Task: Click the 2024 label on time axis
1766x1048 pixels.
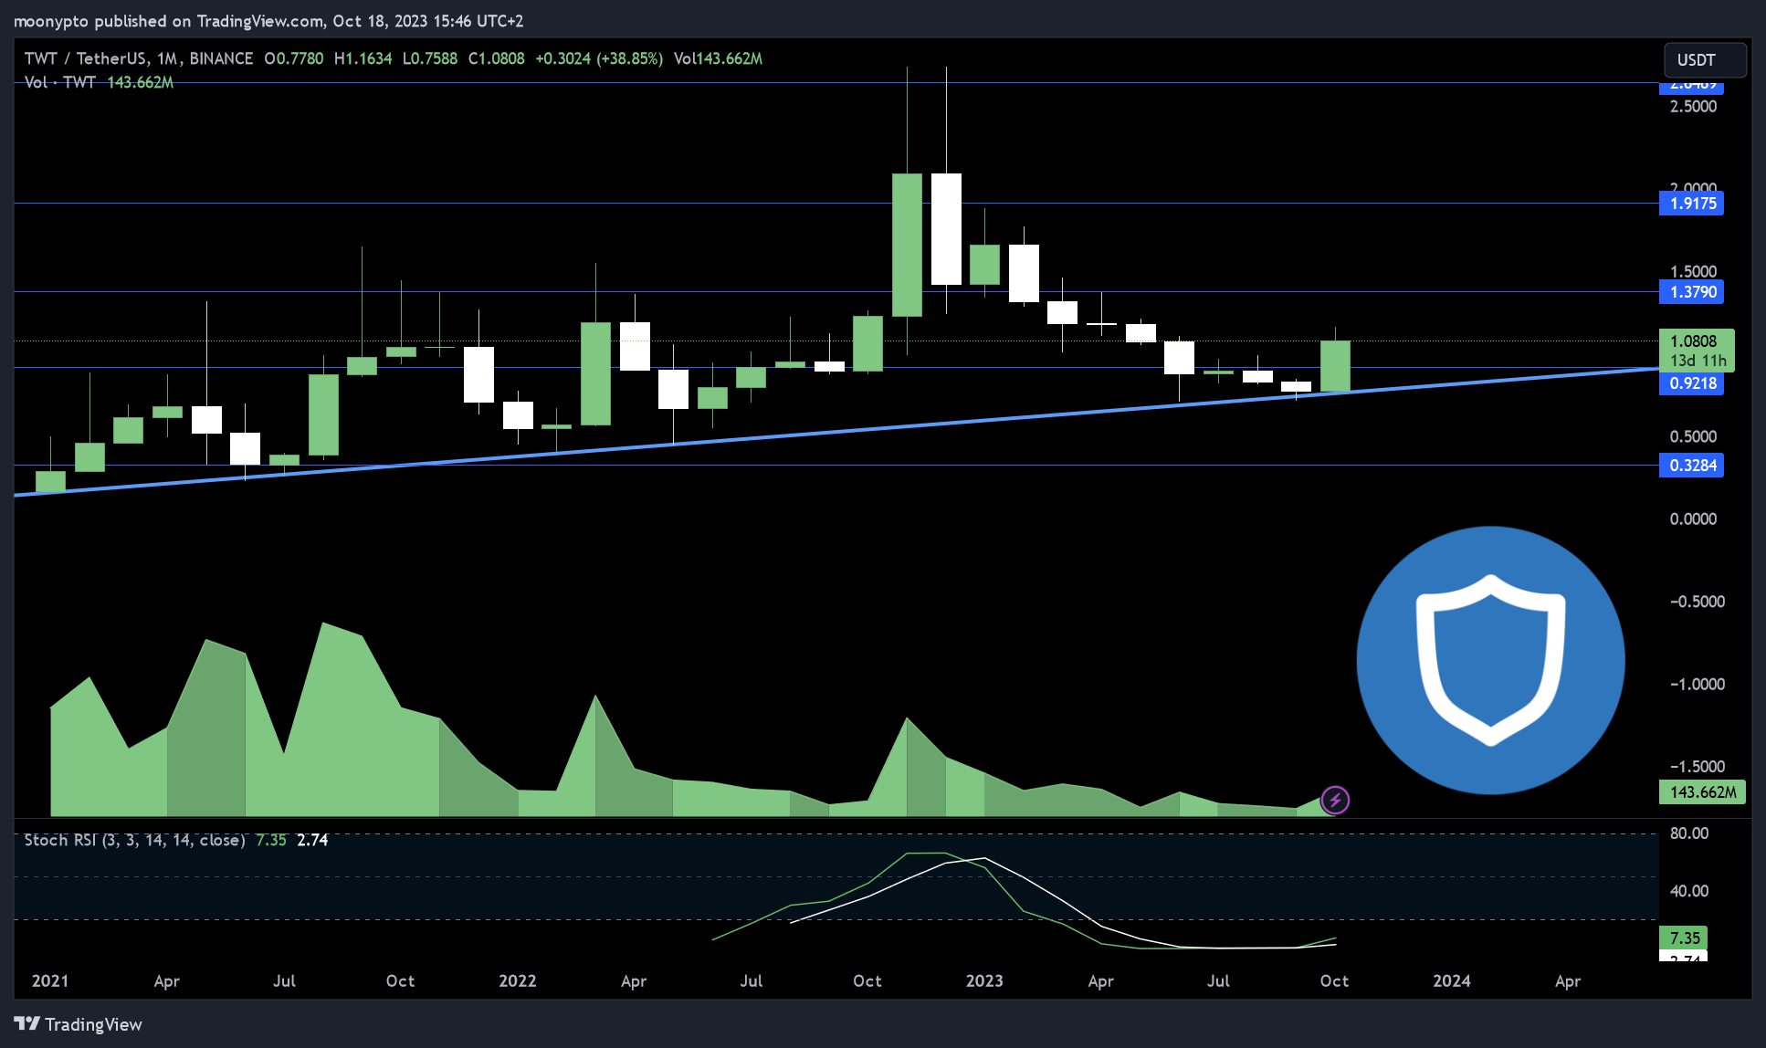Action: (1452, 981)
